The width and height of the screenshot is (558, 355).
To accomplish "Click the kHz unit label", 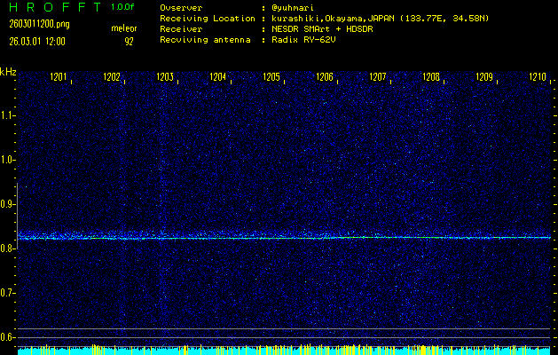I will coord(8,71).
